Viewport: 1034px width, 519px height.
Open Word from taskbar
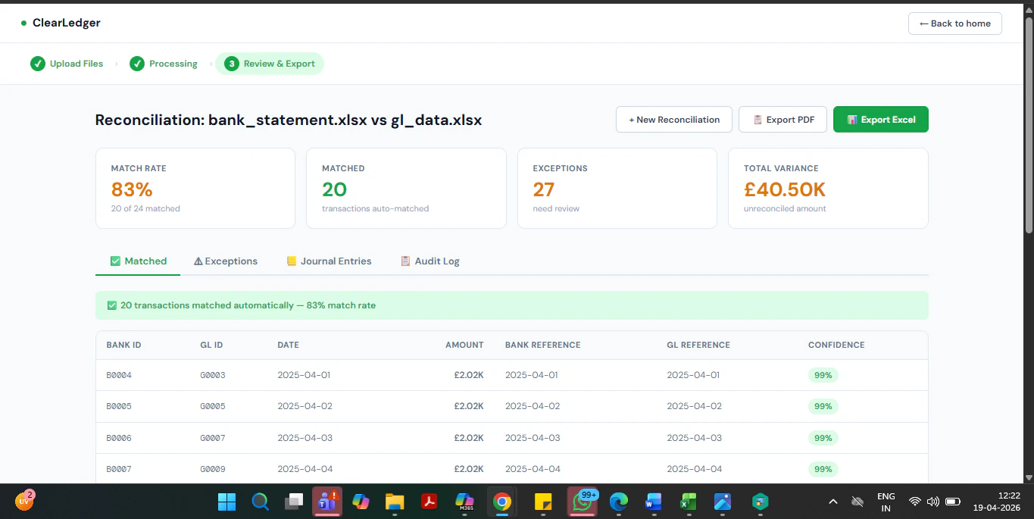pyautogui.click(x=653, y=502)
